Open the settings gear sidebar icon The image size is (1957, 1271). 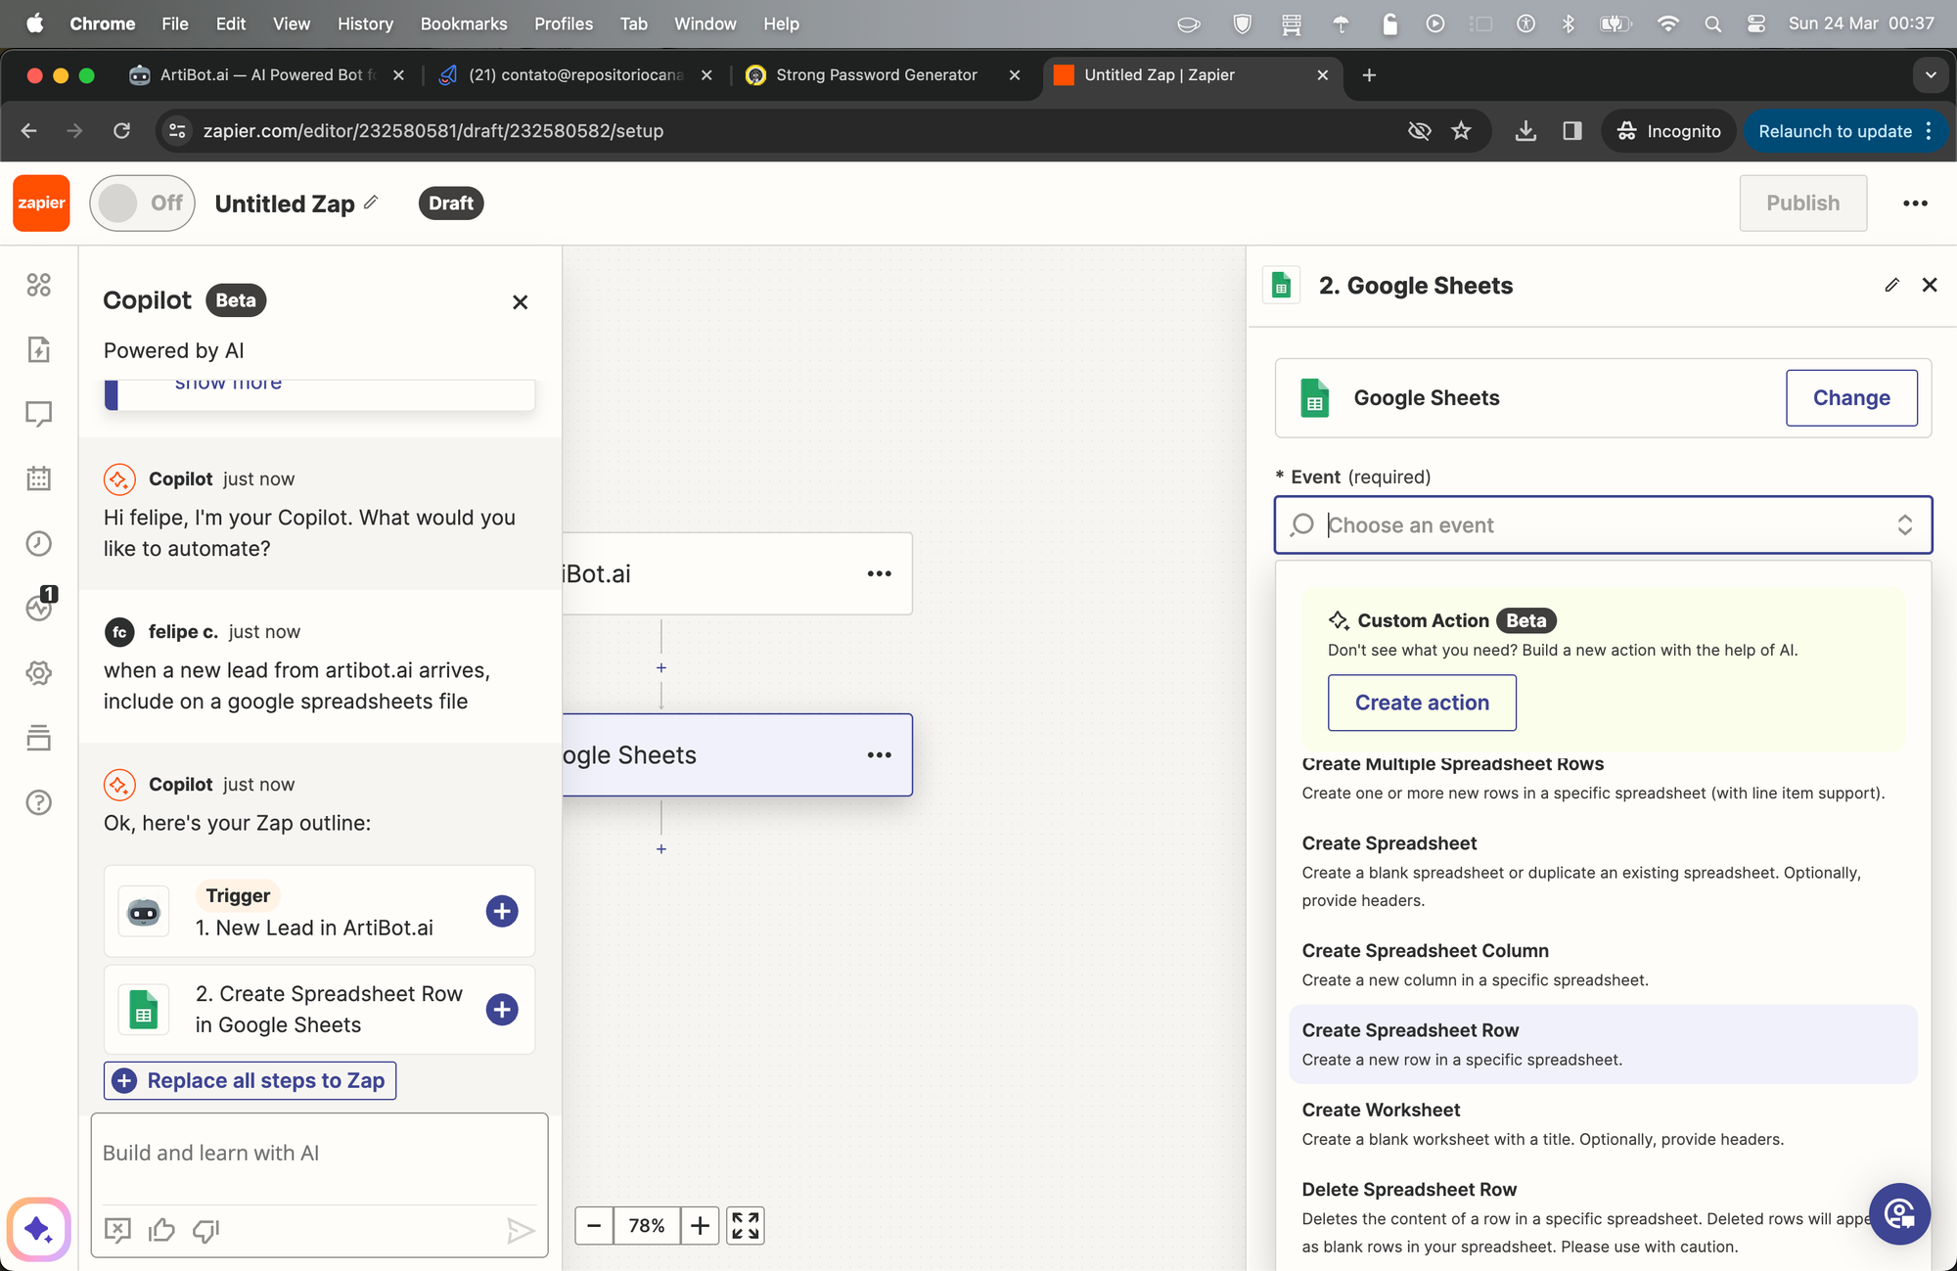click(39, 673)
